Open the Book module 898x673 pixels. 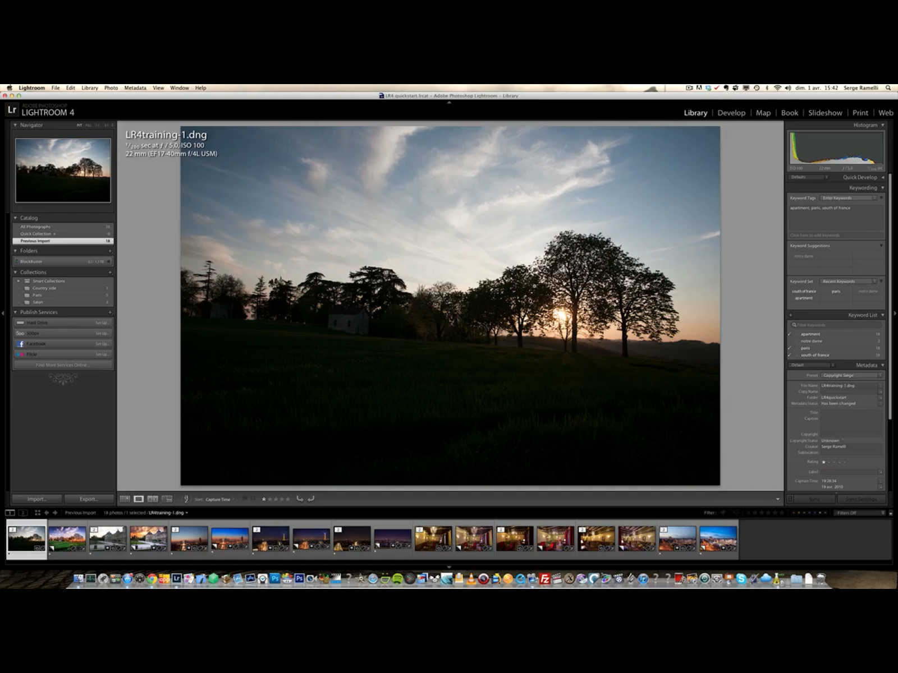point(790,113)
